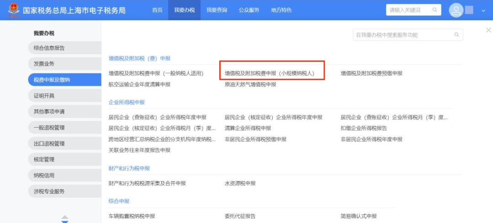Select 一般退税管理 in the sidebar

[64, 128]
